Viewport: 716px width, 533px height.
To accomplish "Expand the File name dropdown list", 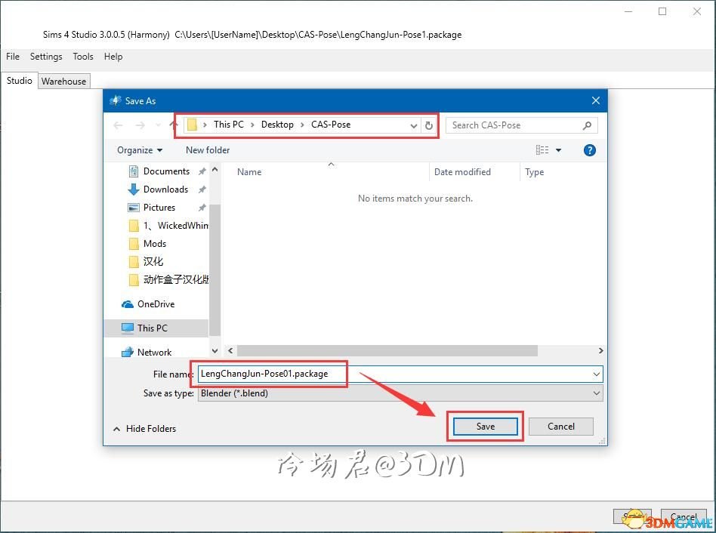I will click(597, 374).
